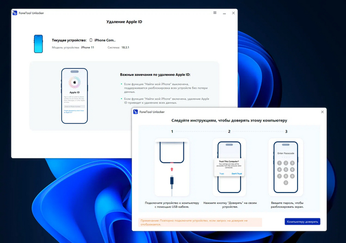
Task: Click the USB cable connection illustration
Action: pos(172,167)
